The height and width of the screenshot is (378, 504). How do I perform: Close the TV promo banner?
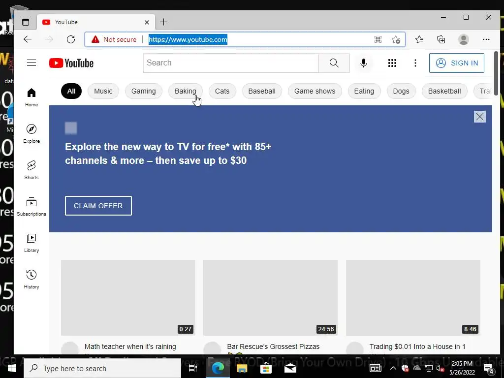[x=479, y=117]
